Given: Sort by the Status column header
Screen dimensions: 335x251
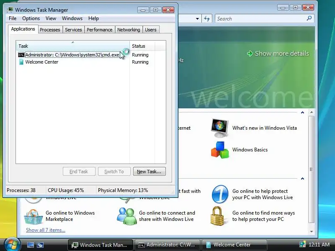Looking at the screenshot, I should pos(142,46).
